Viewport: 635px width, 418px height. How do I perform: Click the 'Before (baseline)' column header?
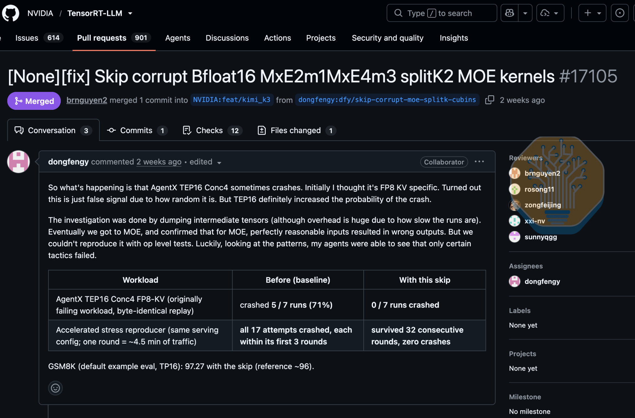click(x=298, y=280)
